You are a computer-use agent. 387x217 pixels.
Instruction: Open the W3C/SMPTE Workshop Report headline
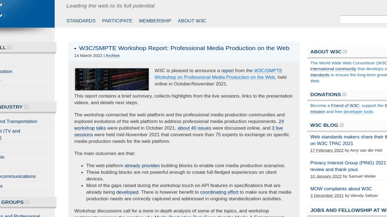[184, 48]
